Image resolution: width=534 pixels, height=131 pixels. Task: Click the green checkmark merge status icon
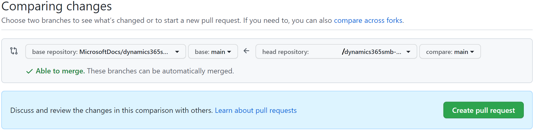click(x=29, y=71)
